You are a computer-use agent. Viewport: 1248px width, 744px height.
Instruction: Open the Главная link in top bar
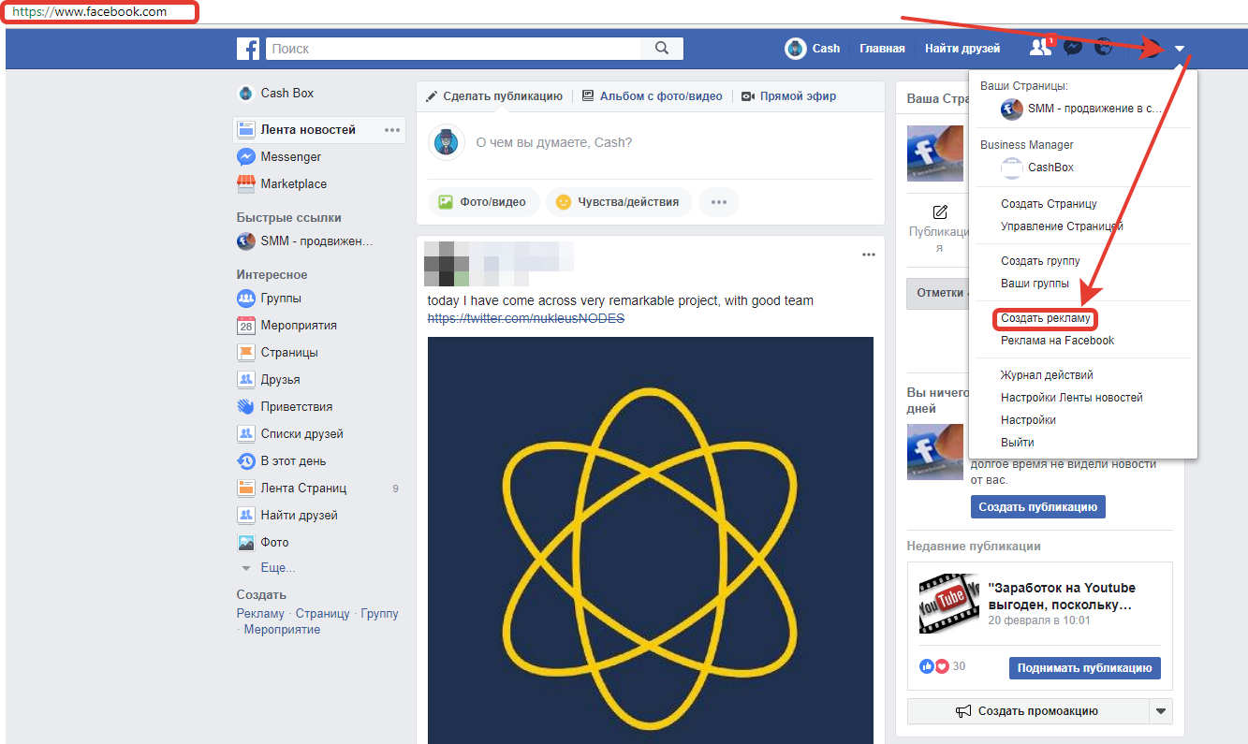882,49
